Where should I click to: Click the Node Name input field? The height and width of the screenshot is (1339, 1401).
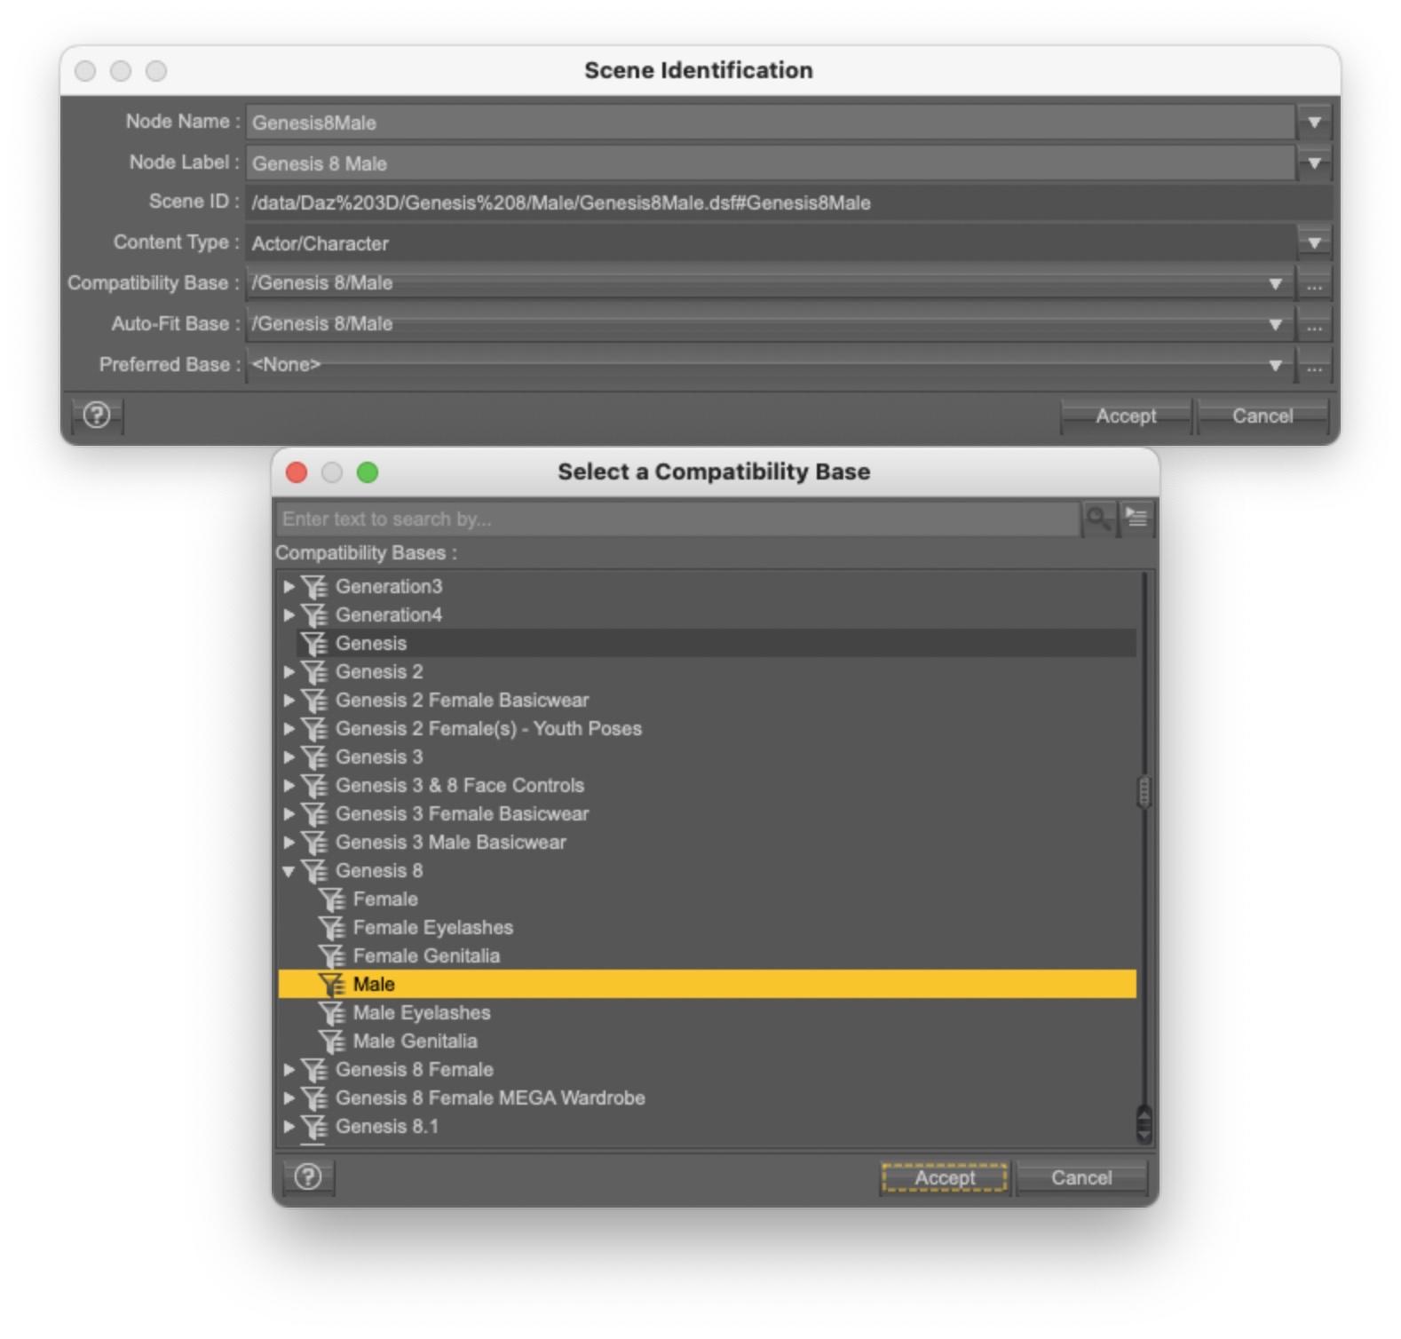pos(770,123)
